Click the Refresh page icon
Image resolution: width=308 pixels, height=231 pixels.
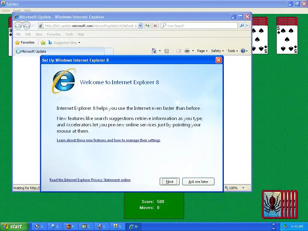point(147,26)
